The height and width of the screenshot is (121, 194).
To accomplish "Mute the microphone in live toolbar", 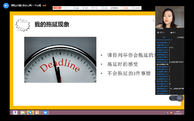I will pos(83,8).
